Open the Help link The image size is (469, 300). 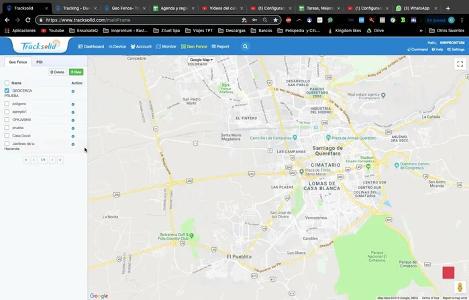437,50
